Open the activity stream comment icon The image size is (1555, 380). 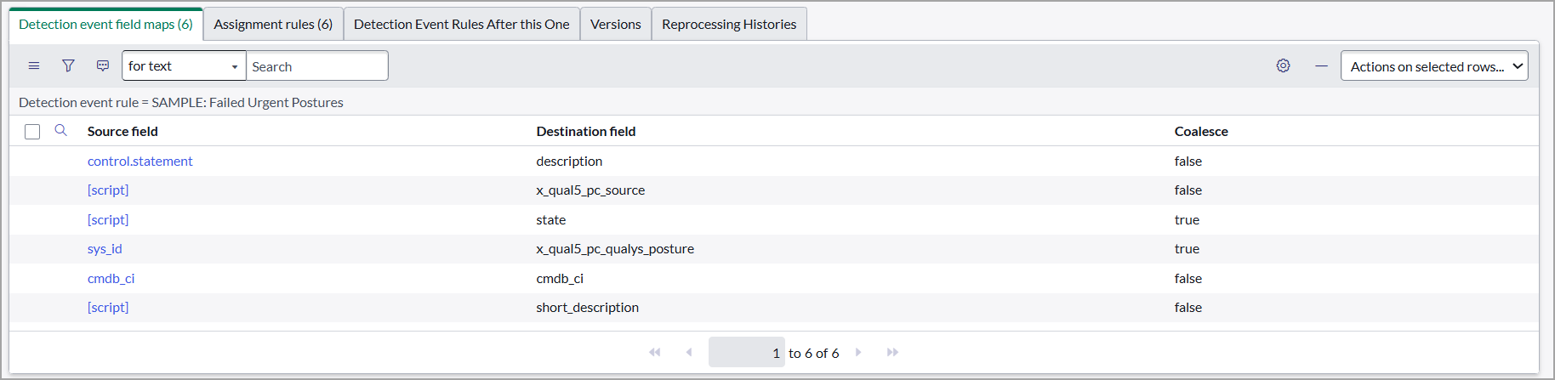click(103, 65)
